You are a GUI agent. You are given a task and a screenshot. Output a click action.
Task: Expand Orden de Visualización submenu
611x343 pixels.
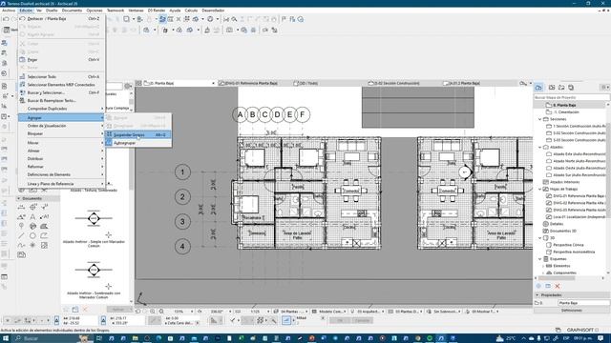click(61, 126)
